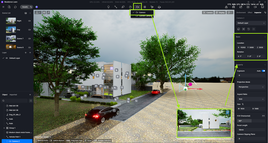Open the VR headset preview icon
Screen dimensions: 268x143
pos(234,7)
